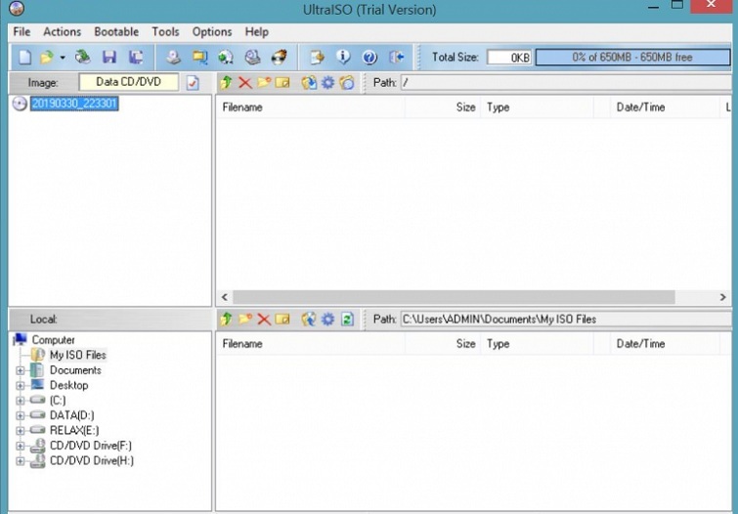The width and height of the screenshot is (738, 514).
Task: Open the Tools menu
Action: click(x=165, y=32)
